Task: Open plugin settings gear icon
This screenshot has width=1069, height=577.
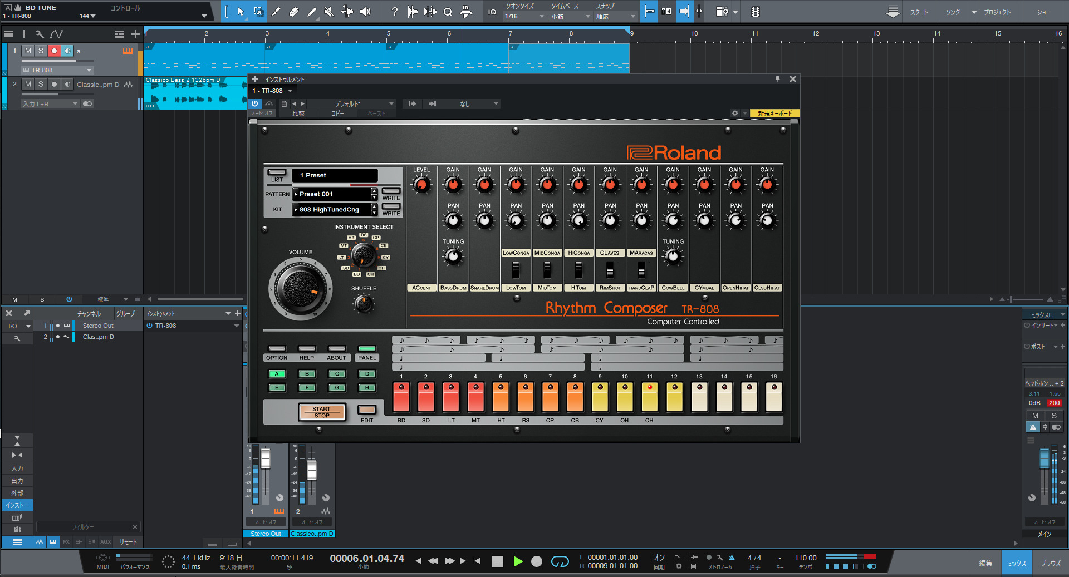Action: click(735, 114)
